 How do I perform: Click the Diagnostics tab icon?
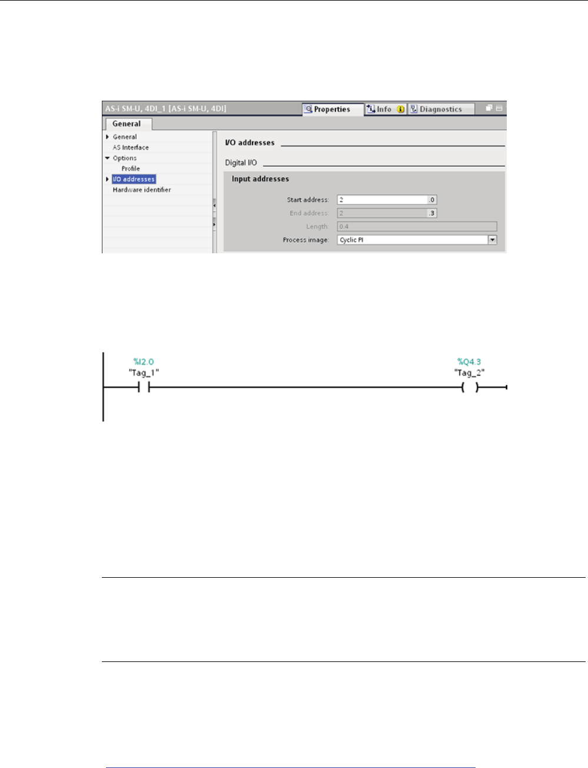click(x=414, y=109)
